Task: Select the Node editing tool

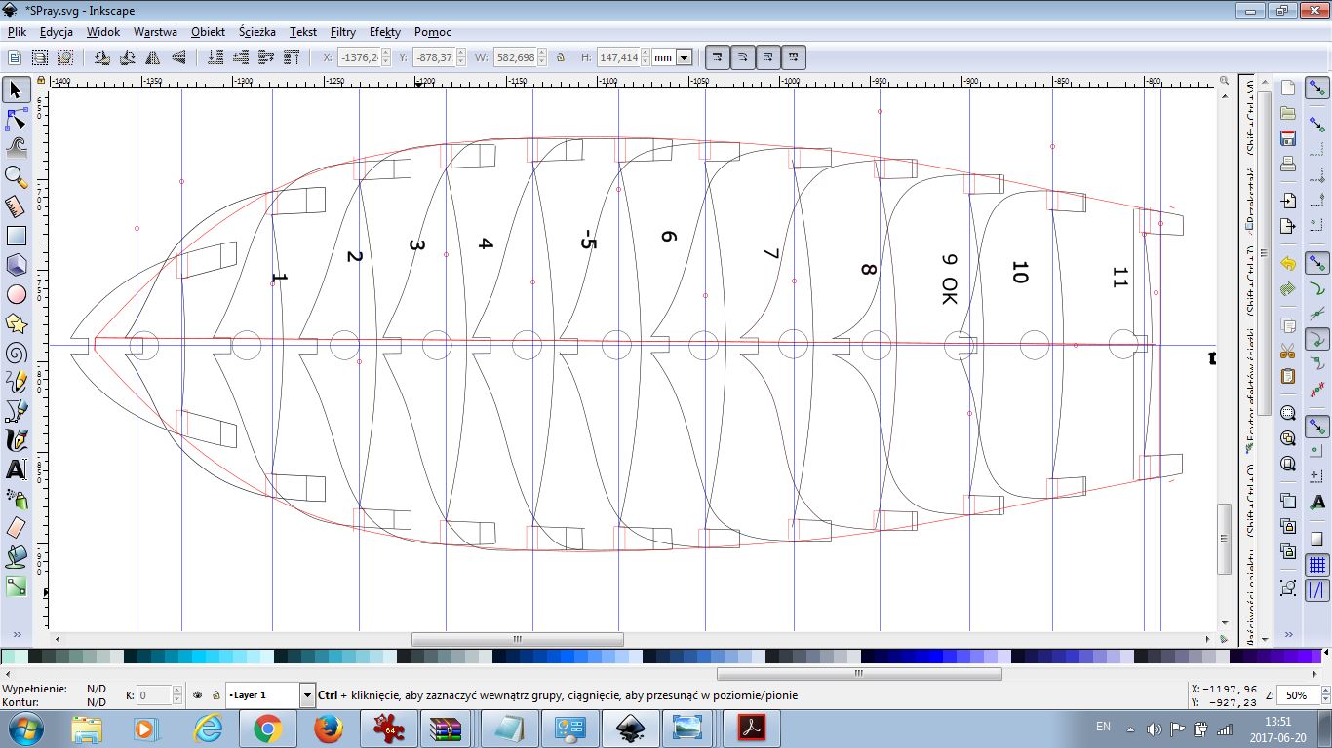Action: pos(17,119)
